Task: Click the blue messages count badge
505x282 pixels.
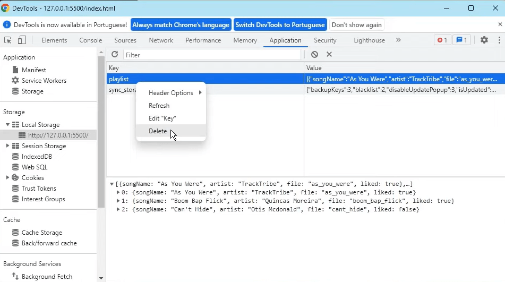Action: pyautogui.click(x=461, y=40)
